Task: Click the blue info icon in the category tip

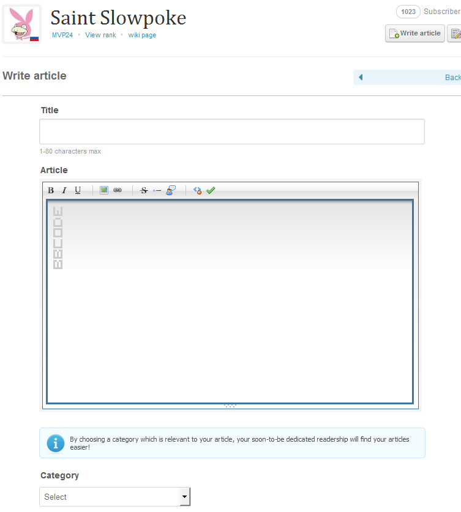Action: [56, 443]
